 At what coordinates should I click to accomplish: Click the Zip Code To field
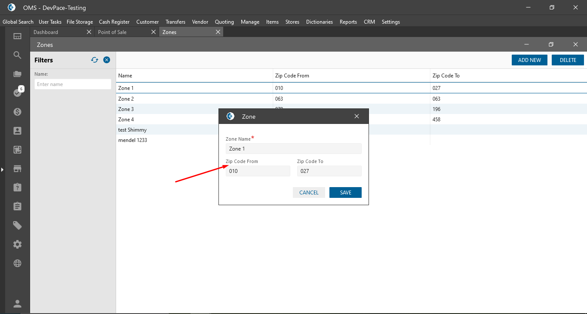[x=329, y=171]
